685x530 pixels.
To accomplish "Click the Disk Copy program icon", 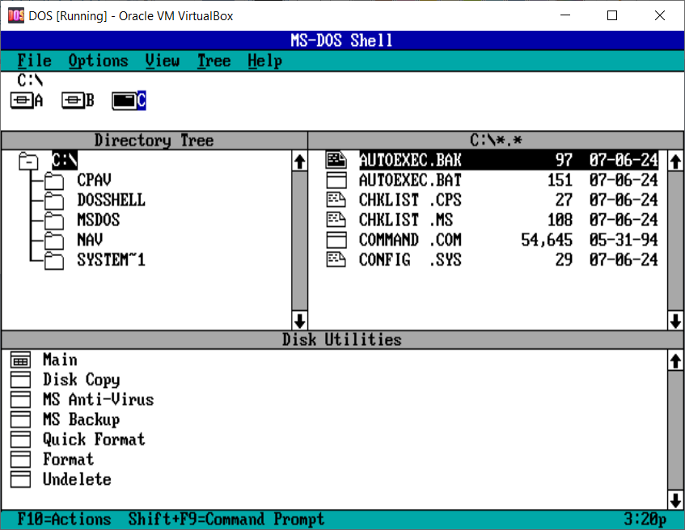I will tap(20, 380).
